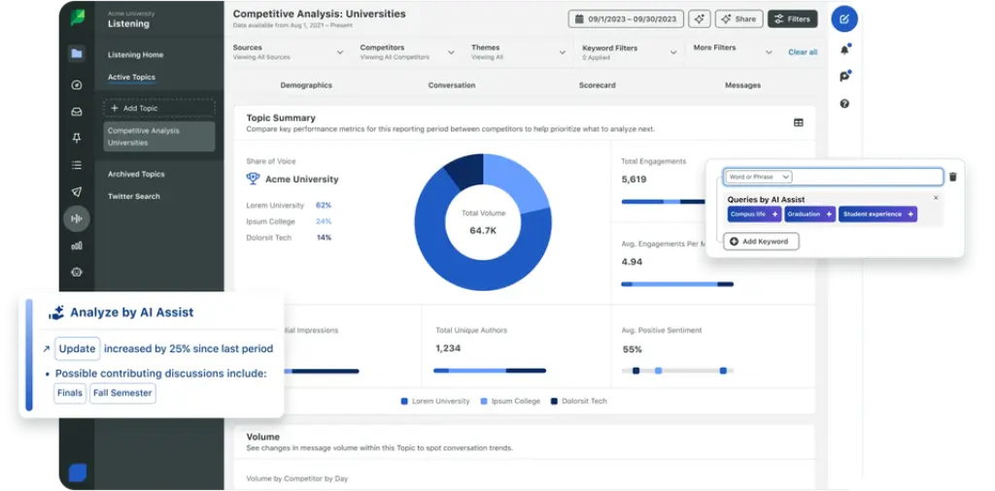This screenshot has width=995, height=491.
Task: Click the help question mark icon
Action: (844, 103)
